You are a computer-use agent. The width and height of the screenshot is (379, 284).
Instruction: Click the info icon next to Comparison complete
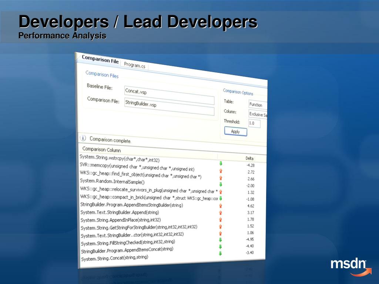tap(83, 138)
